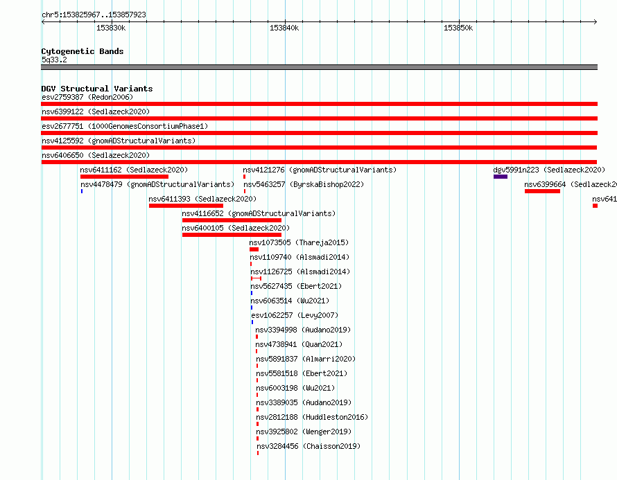Viewport: 617px width, 480px height.
Task: Click the red bar under nsv6406650
Action: click(x=319, y=162)
